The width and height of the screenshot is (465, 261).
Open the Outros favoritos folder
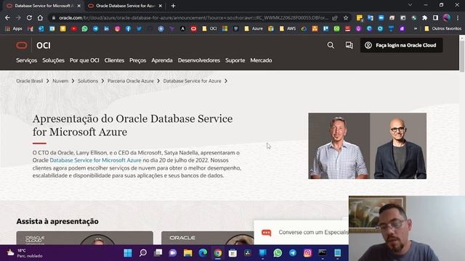pyautogui.click(x=442, y=29)
